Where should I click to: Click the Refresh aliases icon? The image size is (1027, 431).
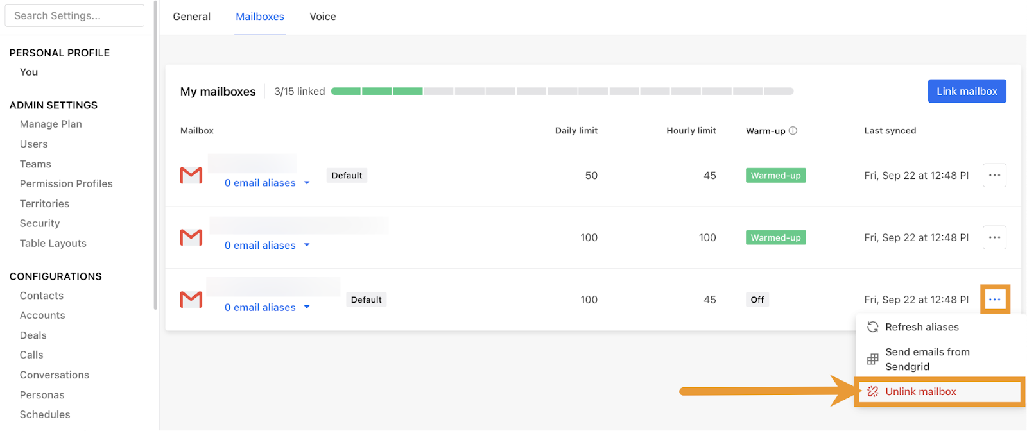tap(872, 327)
